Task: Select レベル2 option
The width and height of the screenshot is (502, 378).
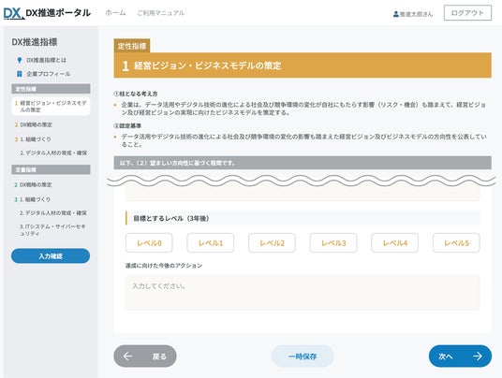Action: (x=272, y=243)
